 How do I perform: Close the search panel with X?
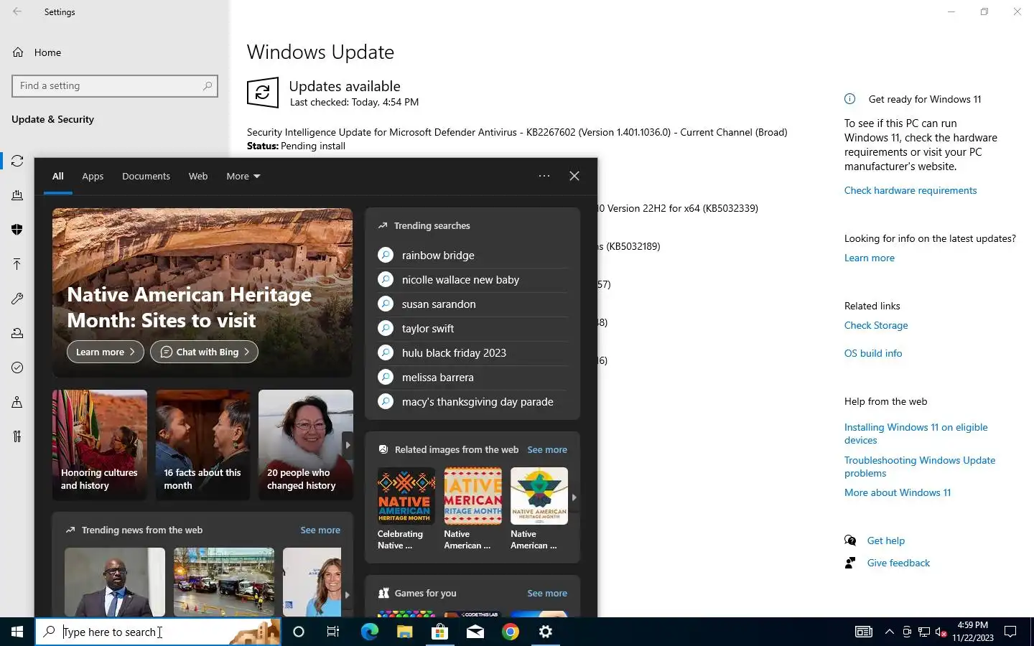(x=574, y=176)
